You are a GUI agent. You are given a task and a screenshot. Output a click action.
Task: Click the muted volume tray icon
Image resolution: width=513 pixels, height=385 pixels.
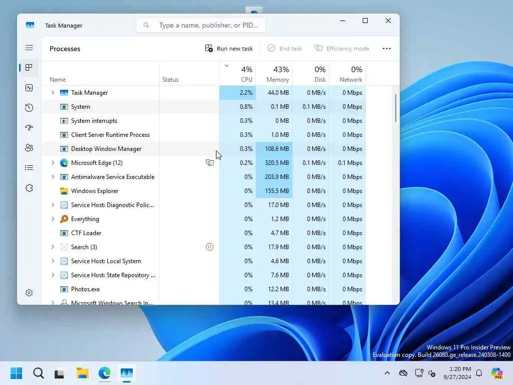point(432,373)
